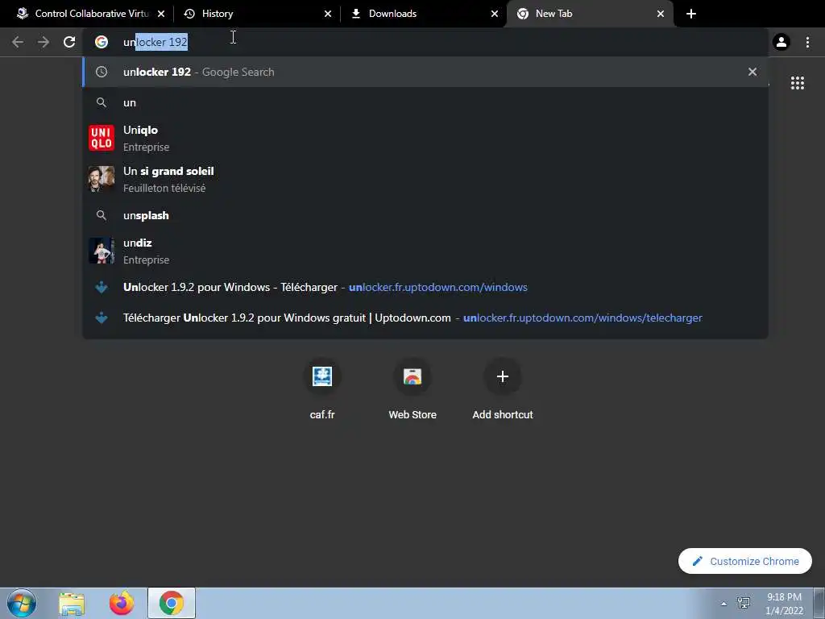Click Un si grand soleil thumbnail
Screen dimensions: 825x619
click(x=102, y=179)
